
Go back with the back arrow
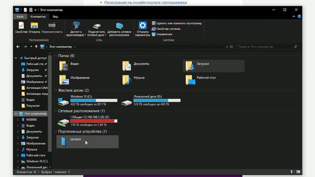pos(18,47)
